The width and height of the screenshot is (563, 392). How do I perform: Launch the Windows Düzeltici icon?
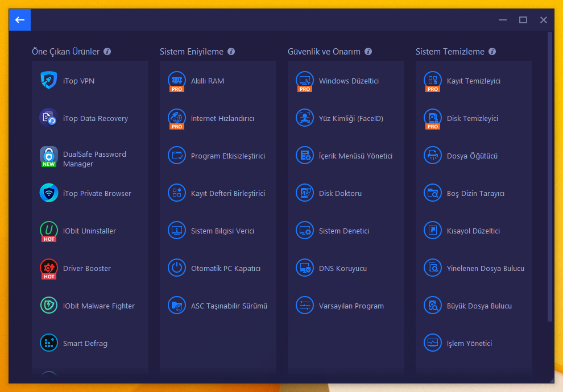(304, 81)
